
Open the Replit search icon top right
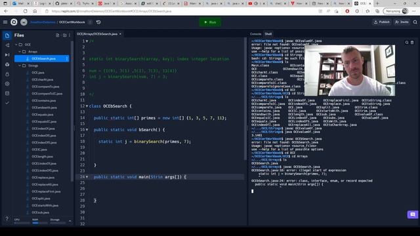(415, 22)
